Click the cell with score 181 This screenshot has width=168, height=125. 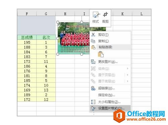click(27, 76)
